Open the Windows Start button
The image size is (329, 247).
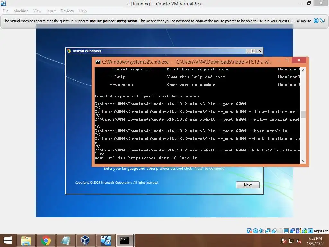pos(8,241)
